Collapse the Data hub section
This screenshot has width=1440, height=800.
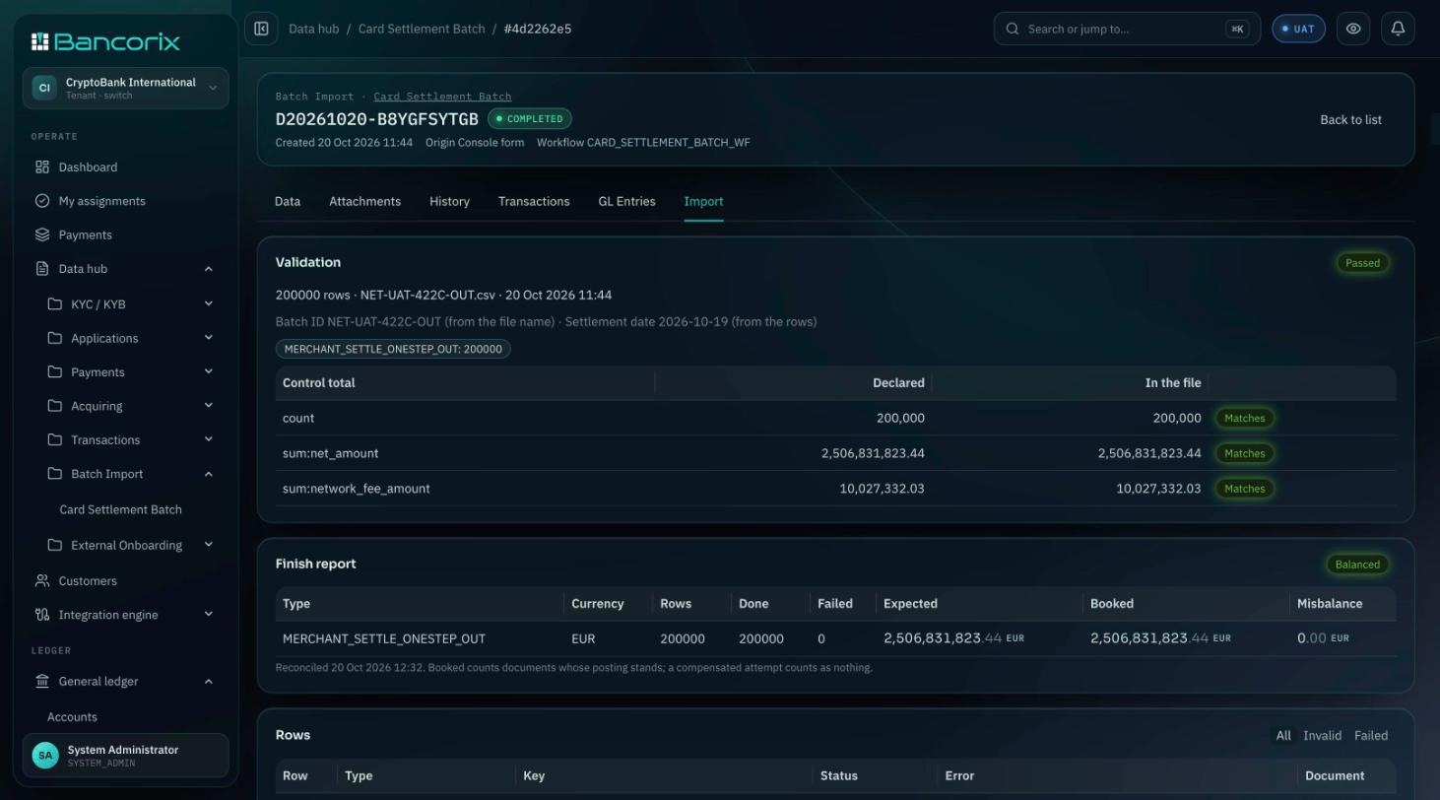[209, 269]
